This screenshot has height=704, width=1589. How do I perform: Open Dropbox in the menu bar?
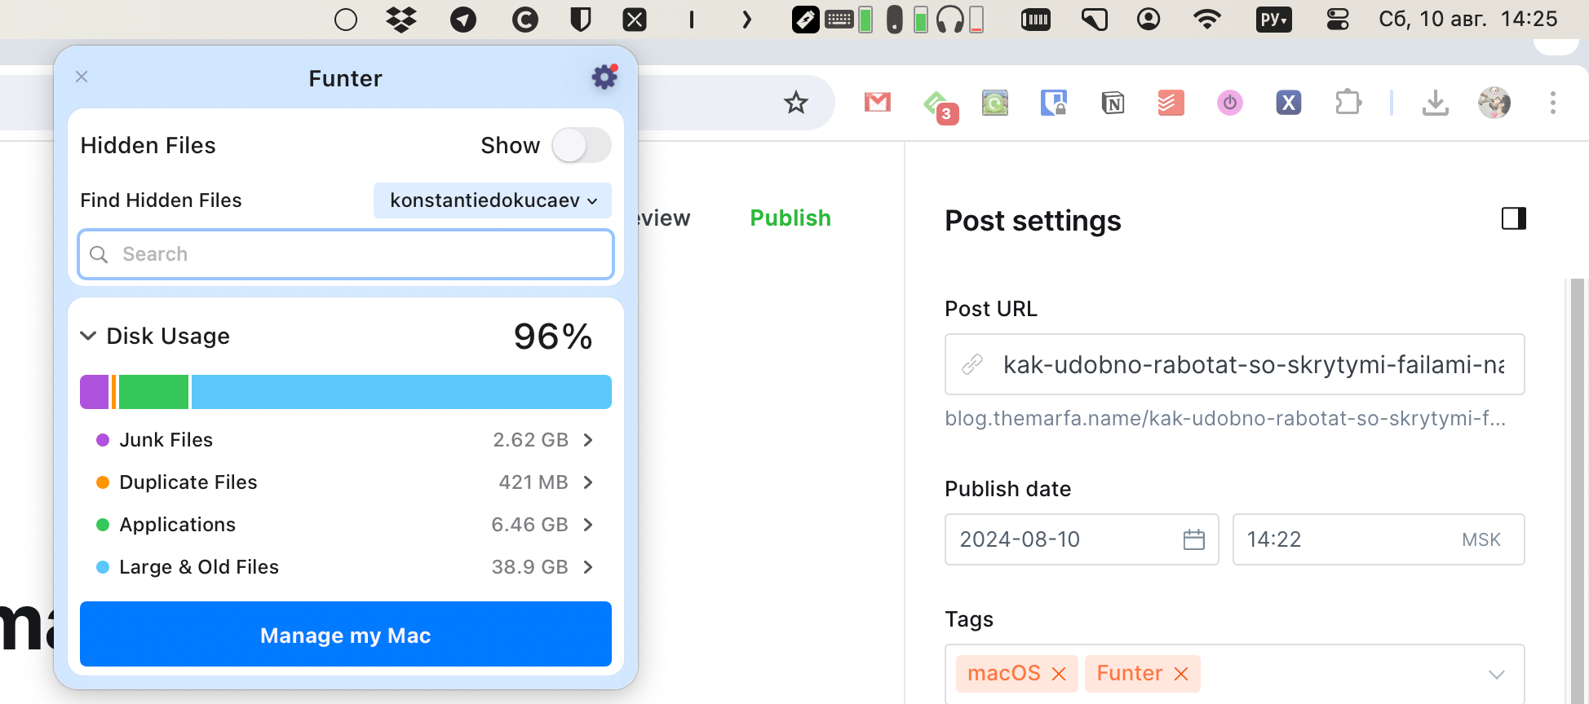[x=401, y=20]
